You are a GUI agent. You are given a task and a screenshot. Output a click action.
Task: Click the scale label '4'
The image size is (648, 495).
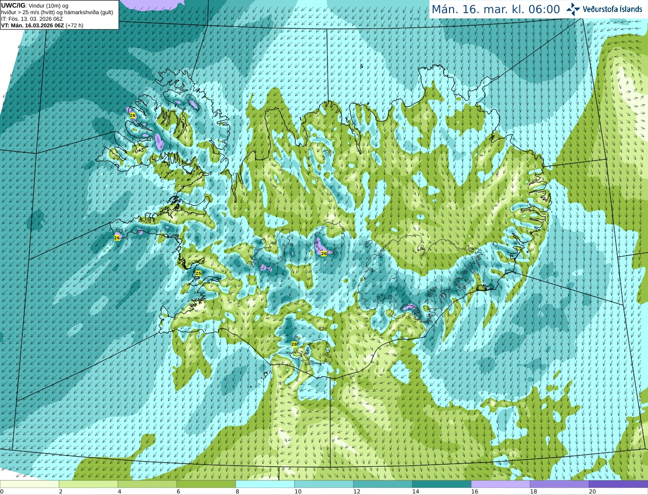tap(119, 491)
